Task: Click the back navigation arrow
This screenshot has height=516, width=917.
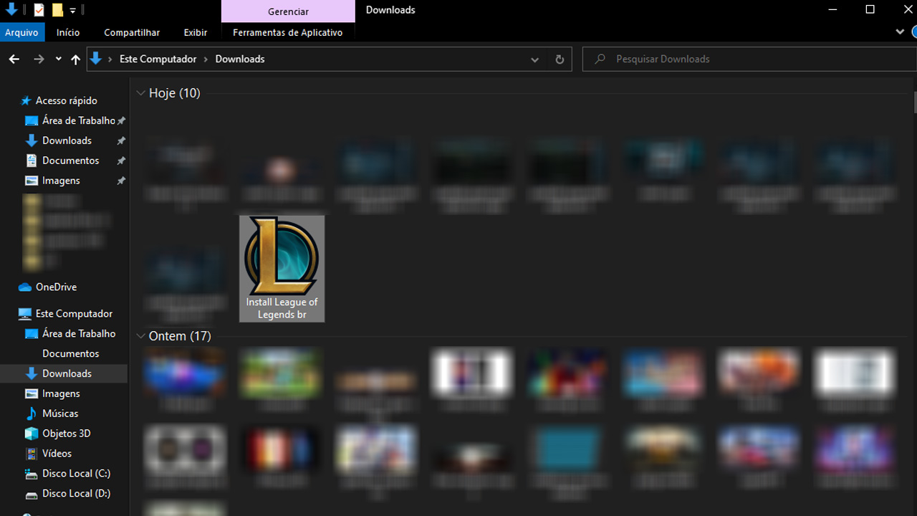Action: (x=14, y=59)
